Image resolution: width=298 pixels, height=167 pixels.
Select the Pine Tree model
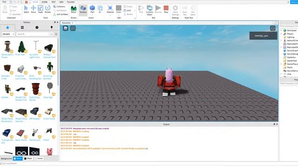21,48
